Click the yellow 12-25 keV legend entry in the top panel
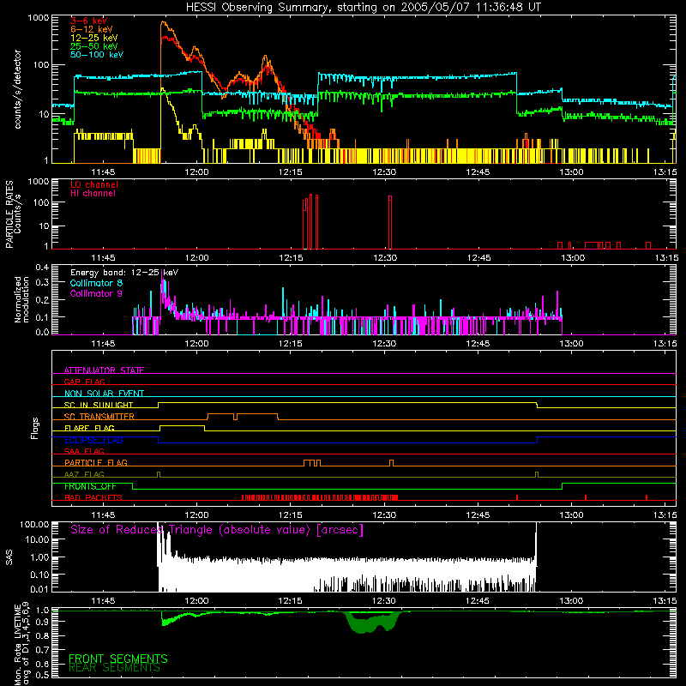The width and height of the screenshot is (686, 686). point(94,38)
